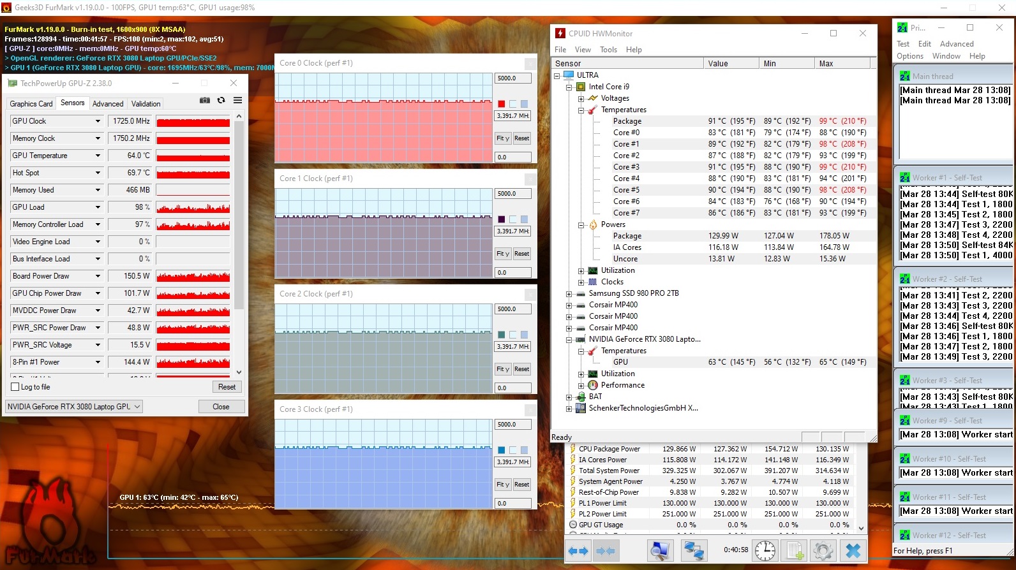Click the dark purple swatch on Core 1 graph

tap(502, 219)
